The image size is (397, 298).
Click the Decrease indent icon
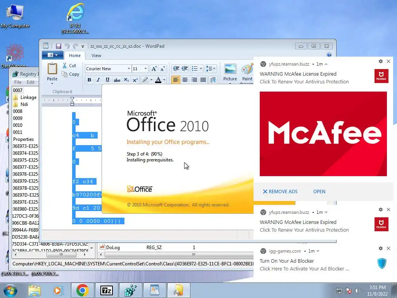click(x=176, y=69)
